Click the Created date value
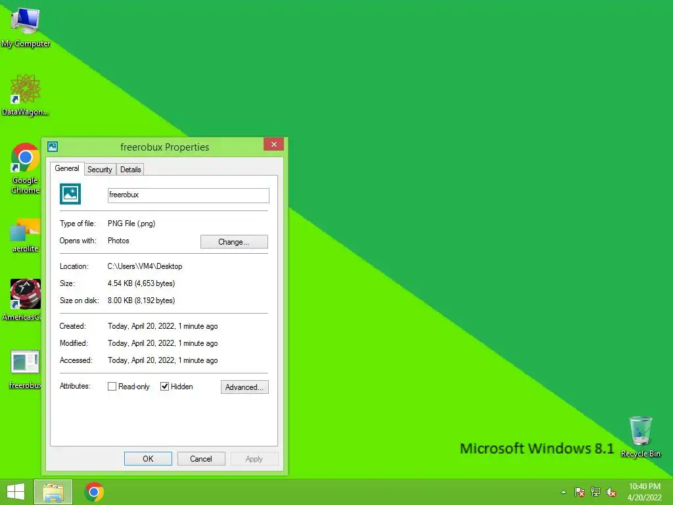Screen dimensions: 673x505 point(163,326)
